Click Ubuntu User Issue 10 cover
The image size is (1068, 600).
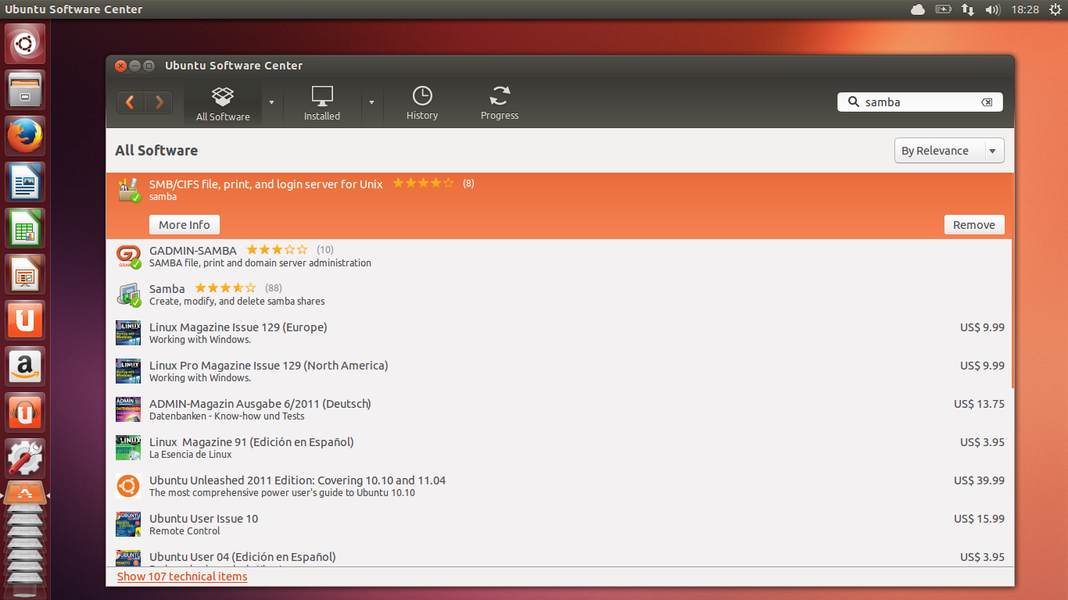128,524
